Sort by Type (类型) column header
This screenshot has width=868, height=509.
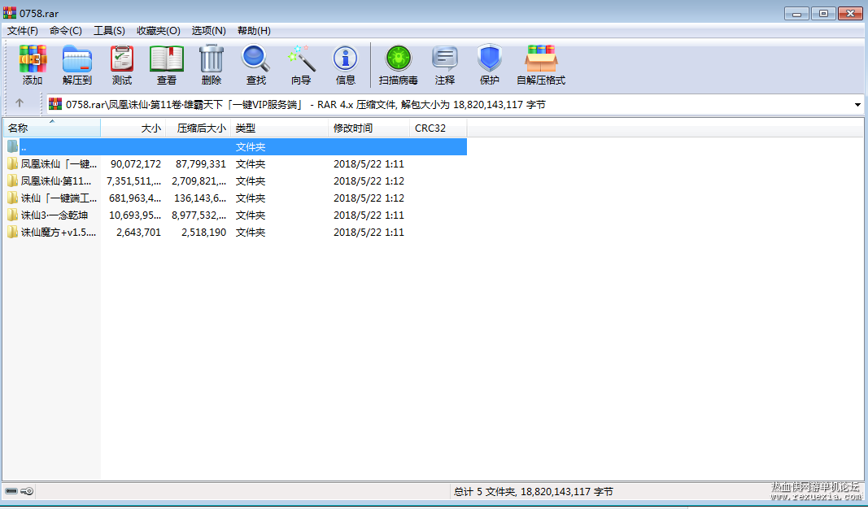coord(280,128)
